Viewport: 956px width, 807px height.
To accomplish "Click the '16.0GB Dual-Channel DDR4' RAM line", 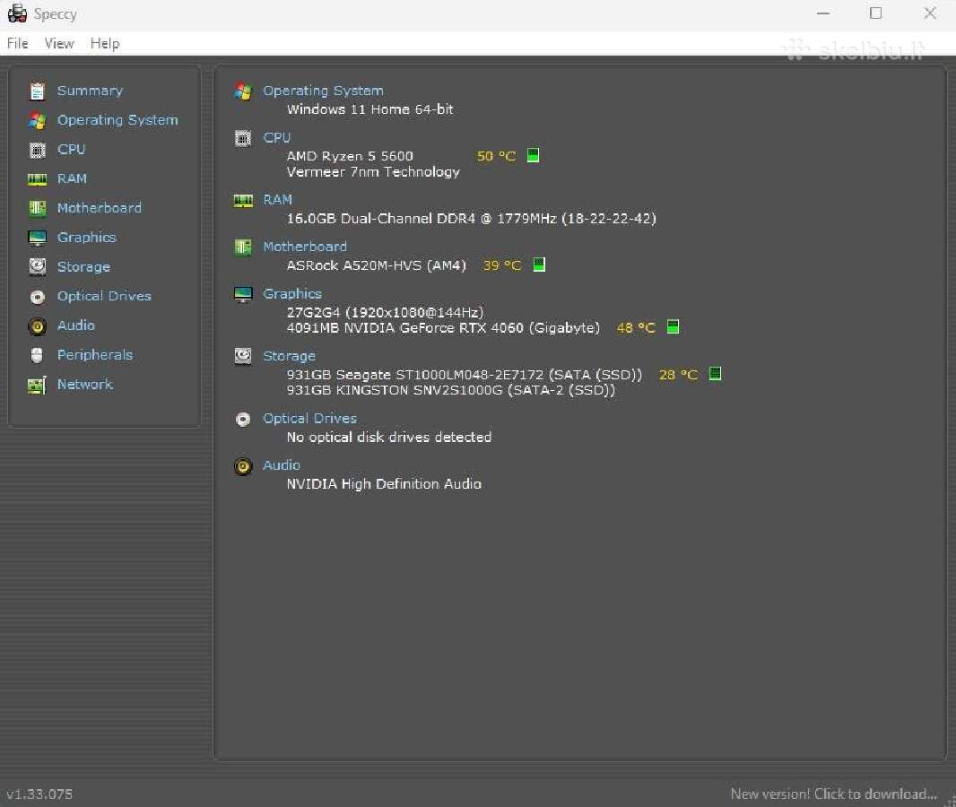I will tap(472, 219).
